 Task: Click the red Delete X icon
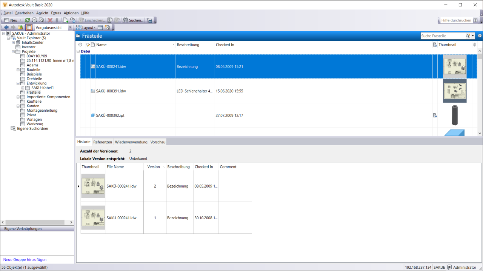pyautogui.click(x=50, y=20)
